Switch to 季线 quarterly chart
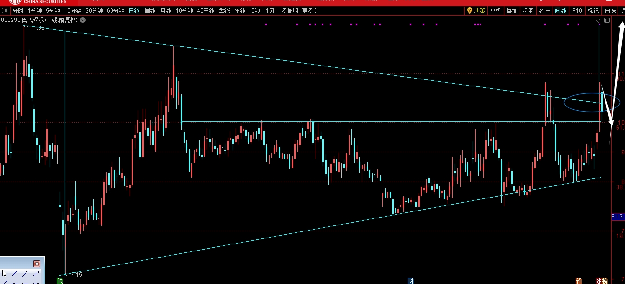The height and width of the screenshot is (284, 625). coord(224,11)
